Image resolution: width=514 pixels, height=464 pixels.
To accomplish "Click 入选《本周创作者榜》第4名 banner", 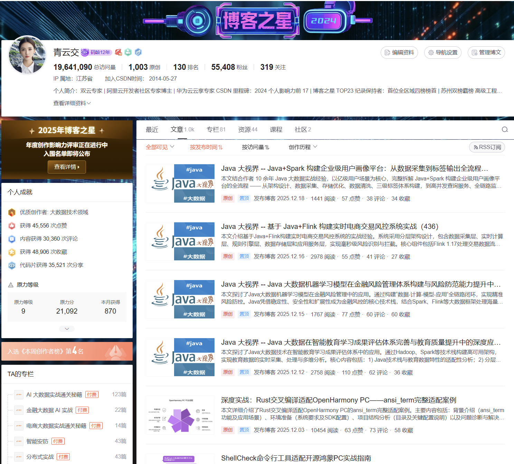I will (67, 351).
